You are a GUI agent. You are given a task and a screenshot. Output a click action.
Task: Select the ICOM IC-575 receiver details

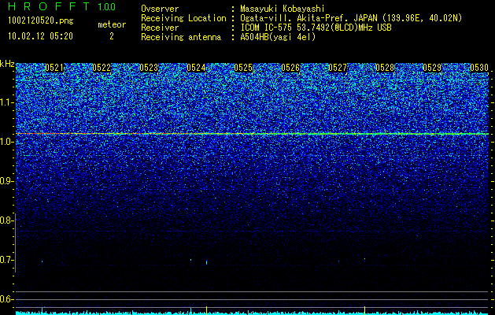tap(316, 28)
